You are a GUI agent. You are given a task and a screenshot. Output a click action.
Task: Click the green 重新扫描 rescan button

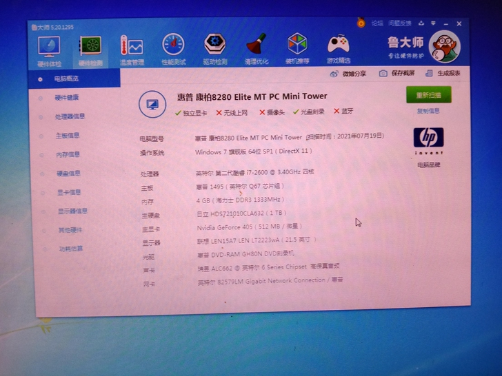(x=429, y=94)
